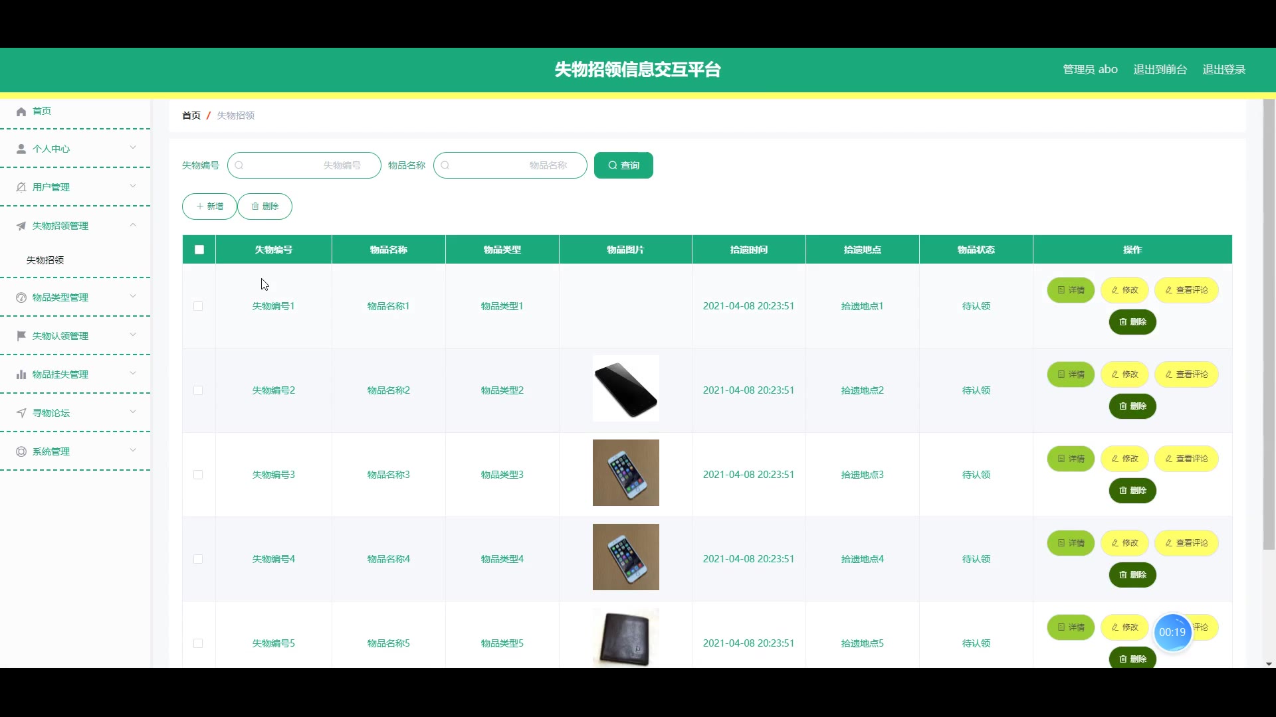Collapse the 失物招领管理 menu chevron

[133, 225]
